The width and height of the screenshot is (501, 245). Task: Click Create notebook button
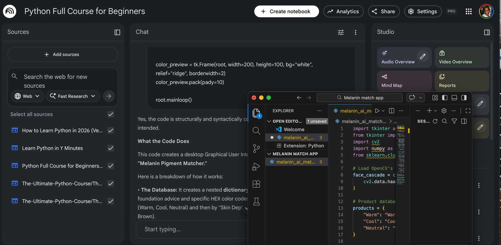286,11
